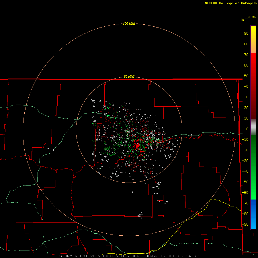
Task: Click the yellow-orange top segment of color bar
Action: click(x=253, y=40)
